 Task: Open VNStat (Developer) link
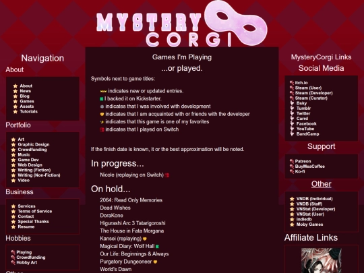(316, 209)
